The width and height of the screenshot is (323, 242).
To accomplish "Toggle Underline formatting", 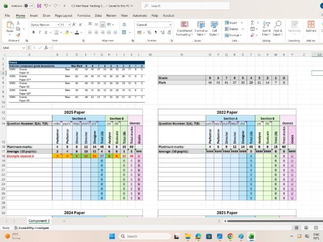I will click(x=46, y=32).
